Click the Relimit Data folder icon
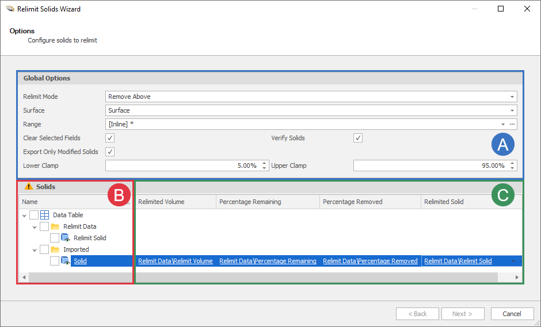 pos(55,226)
